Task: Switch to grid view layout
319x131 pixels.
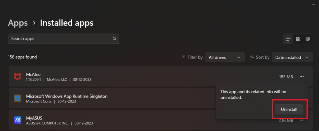Action: tap(298, 39)
